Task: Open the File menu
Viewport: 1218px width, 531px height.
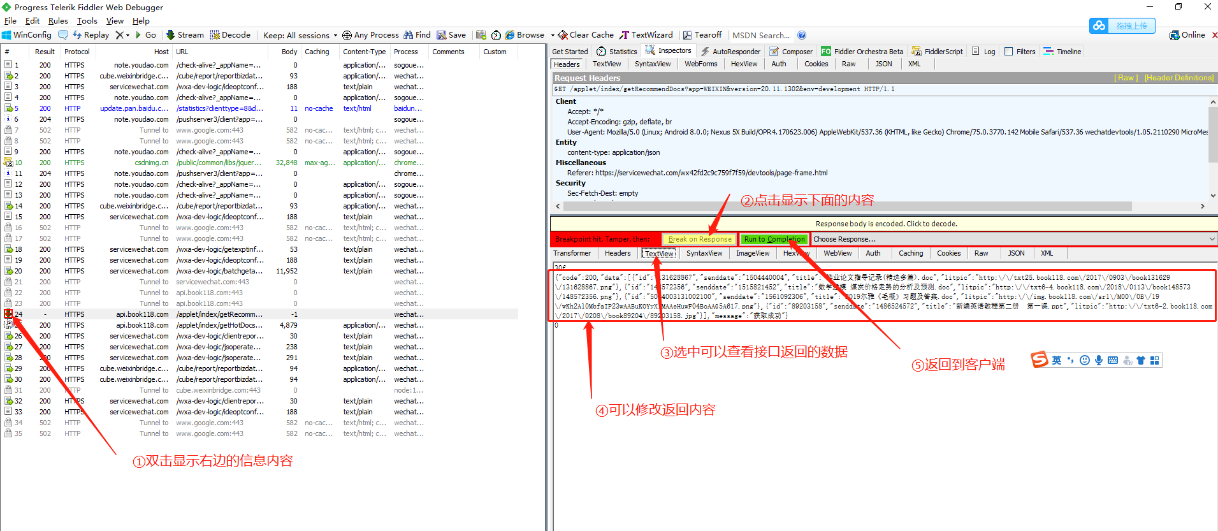Action: (x=10, y=21)
